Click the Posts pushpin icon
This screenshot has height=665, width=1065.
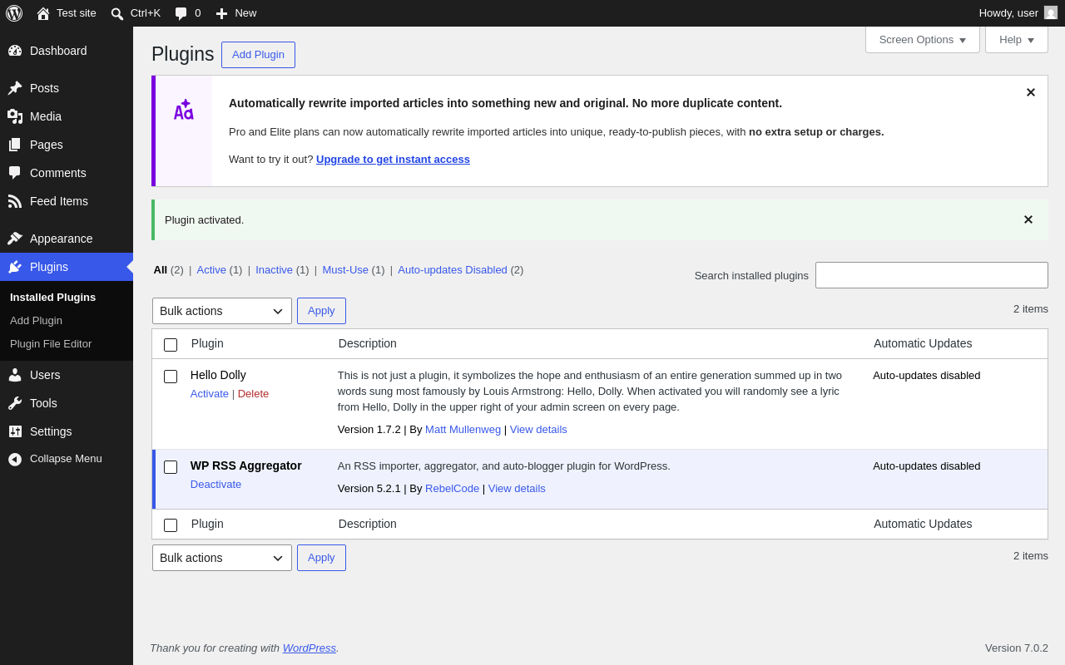pos(15,88)
